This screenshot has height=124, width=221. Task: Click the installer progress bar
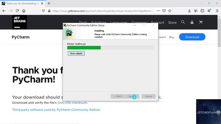(110, 48)
